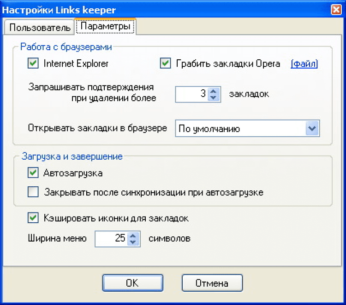Toggle Кэшировать иконки для закладок

(x=33, y=218)
